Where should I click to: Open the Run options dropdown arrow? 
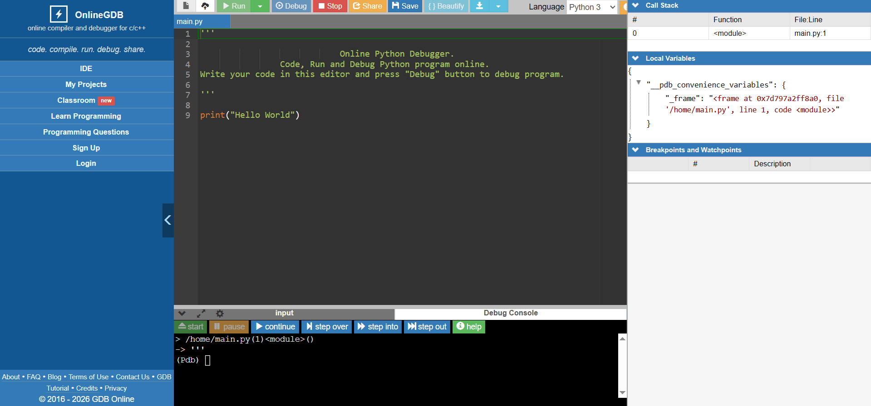[260, 6]
